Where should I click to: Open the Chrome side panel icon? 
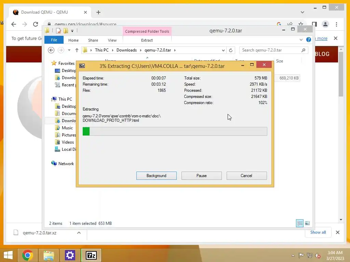pos(314,24)
